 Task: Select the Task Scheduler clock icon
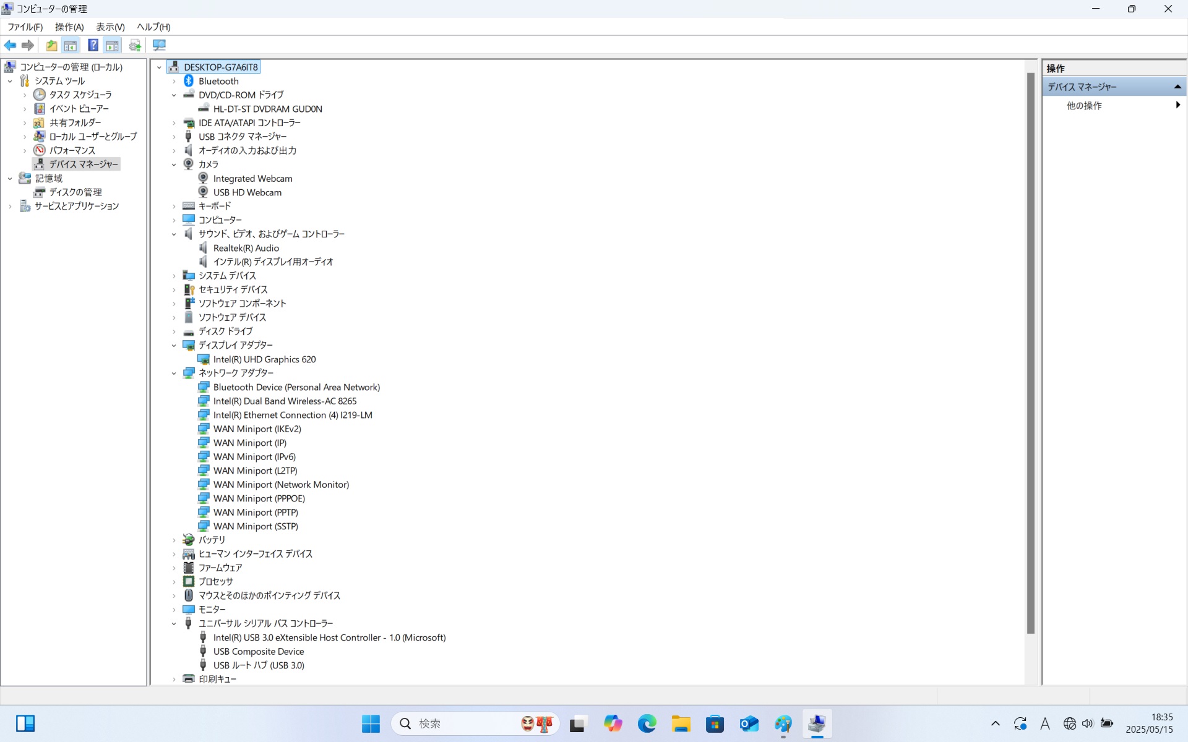click(40, 95)
